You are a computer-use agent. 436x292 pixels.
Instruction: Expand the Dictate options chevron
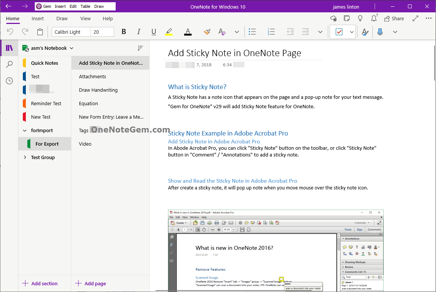[x=395, y=32]
